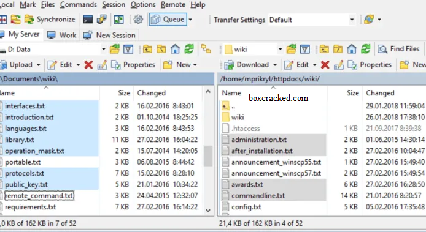
Task: Click the local panel scrollbar up arrow
Action: [208, 92]
